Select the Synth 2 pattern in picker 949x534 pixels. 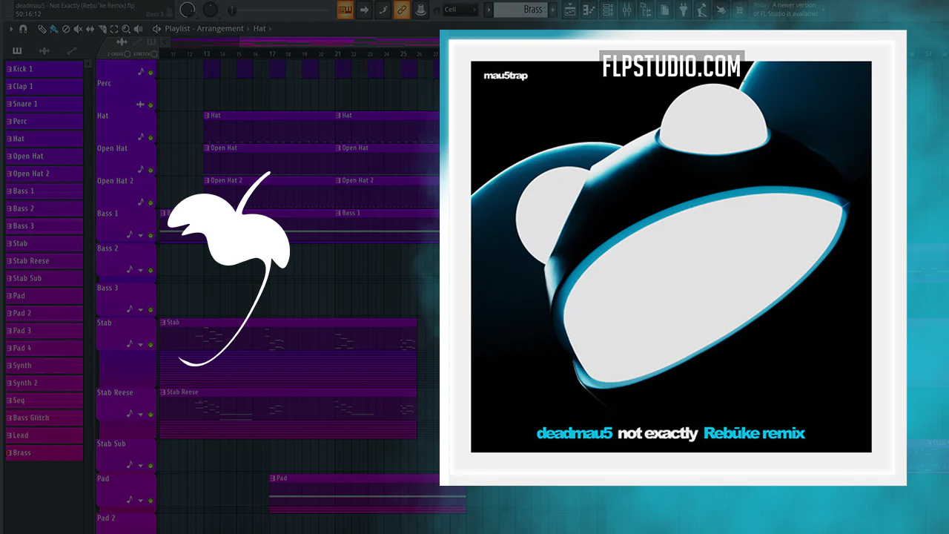[x=44, y=383]
